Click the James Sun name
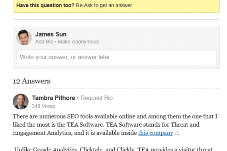 [51, 34]
